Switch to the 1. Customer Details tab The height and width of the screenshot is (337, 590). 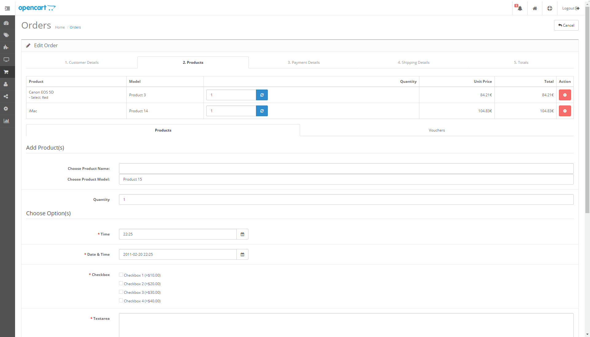click(82, 63)
